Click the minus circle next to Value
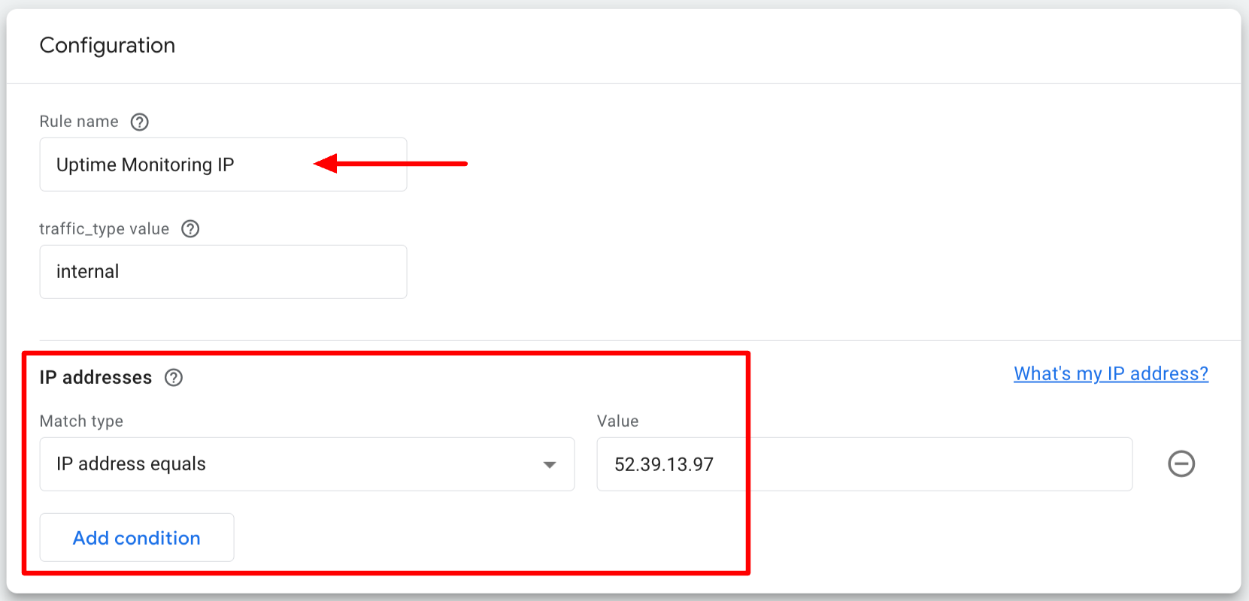Screen dimensions: 1249x601 pyautogui.click(x=1181, y=464)
